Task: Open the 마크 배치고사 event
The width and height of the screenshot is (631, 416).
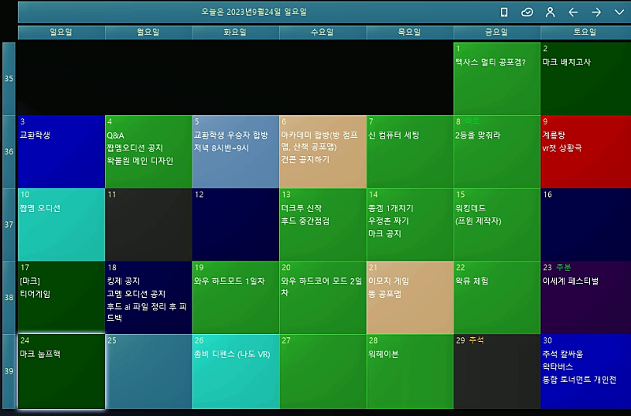Action: point(566,62)
